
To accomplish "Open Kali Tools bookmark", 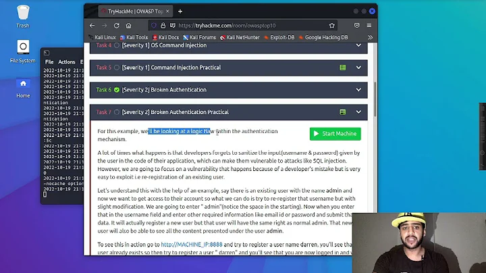I will click(x=134, y=37).
